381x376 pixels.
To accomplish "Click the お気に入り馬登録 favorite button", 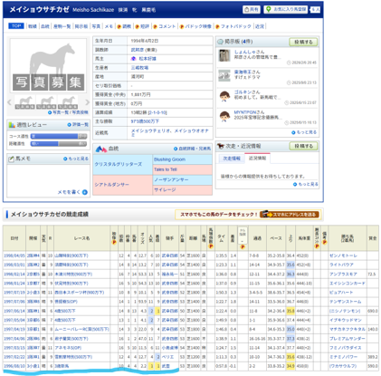I will coord(286,10).
